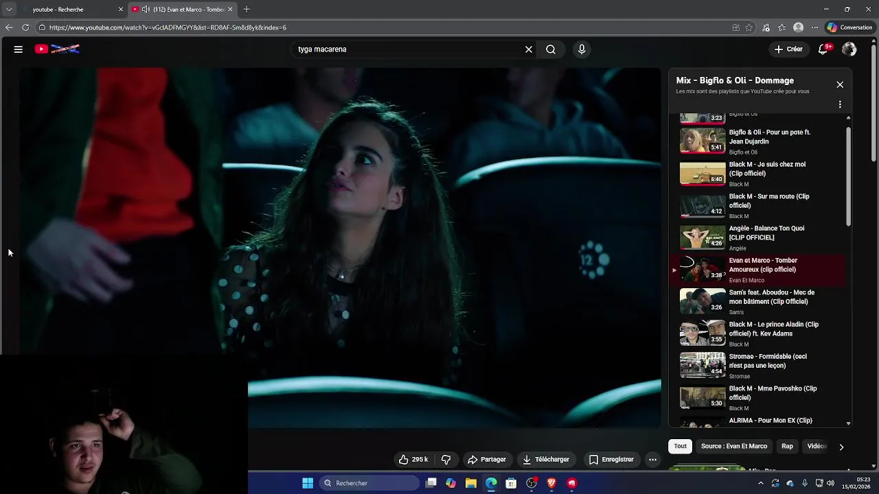The height and width of the screenshot is (494, 879).
Task: Select the Rap filter chip
Action: (787, 446)
